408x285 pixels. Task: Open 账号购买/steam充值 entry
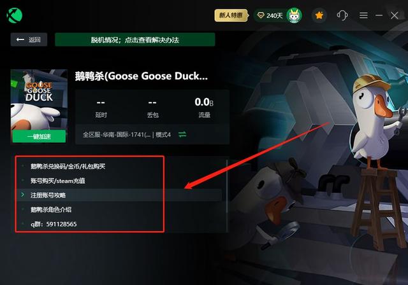point(58,181)
